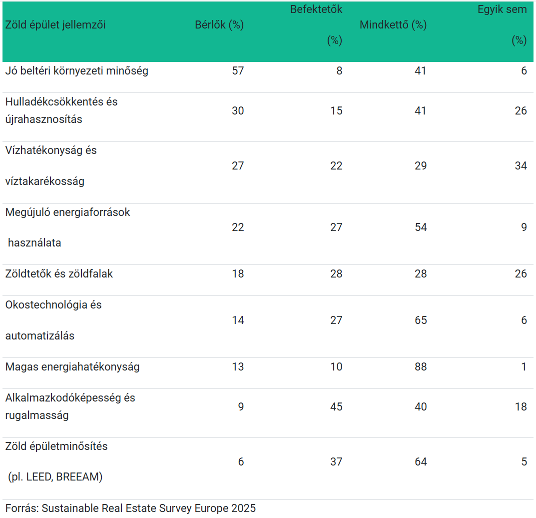This screenshot has height=518, width=536.
Task: Click the value 65 in the Okostechnológia row
Action: pos(421,320)
